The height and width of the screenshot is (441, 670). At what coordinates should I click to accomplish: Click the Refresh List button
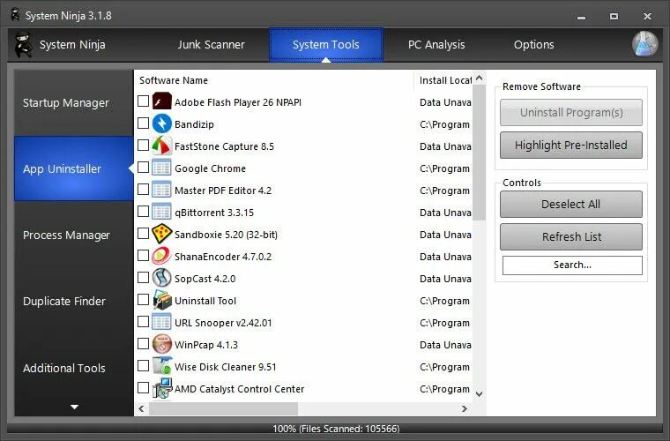point(571,236)
